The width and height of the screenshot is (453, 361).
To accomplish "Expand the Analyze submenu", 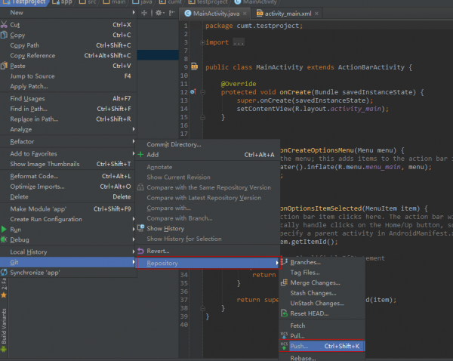I will [68, 129].
